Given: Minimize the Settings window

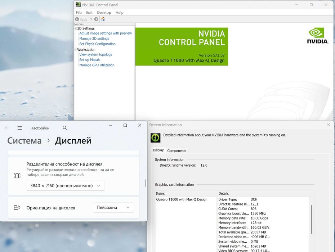Looking at the screenshot, I should pos(111,125).
